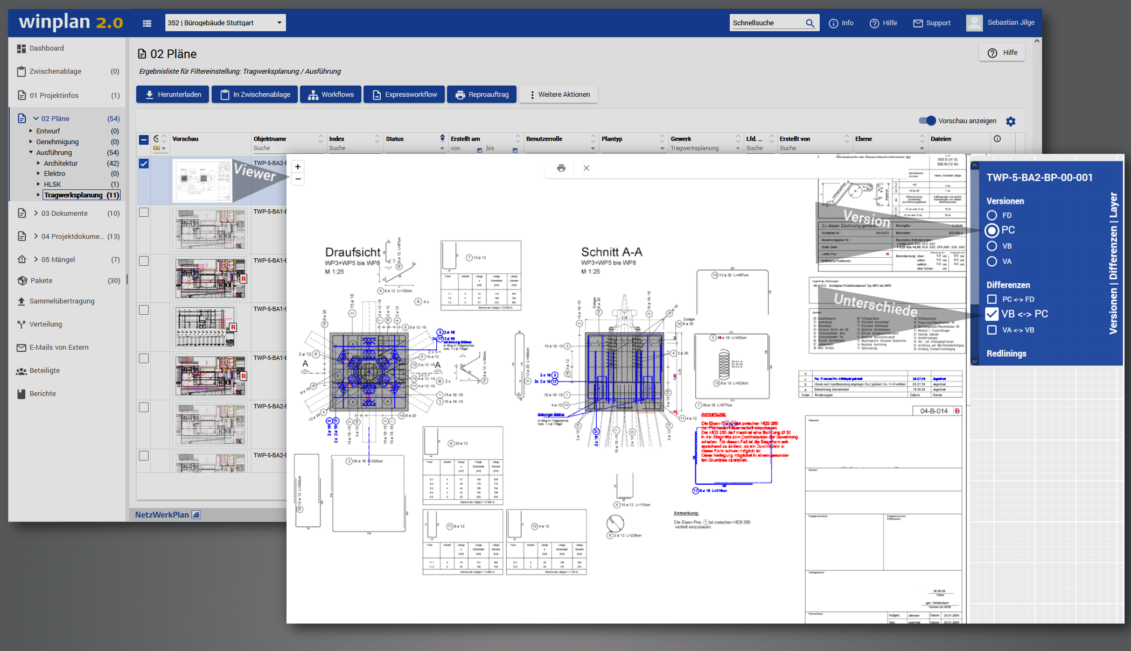
Task: Click the Hilfe button on 02 Pläne page
Action: (1002, 53)
